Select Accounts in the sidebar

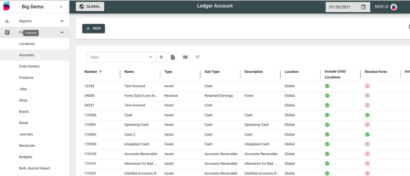(x=27, y=55)
